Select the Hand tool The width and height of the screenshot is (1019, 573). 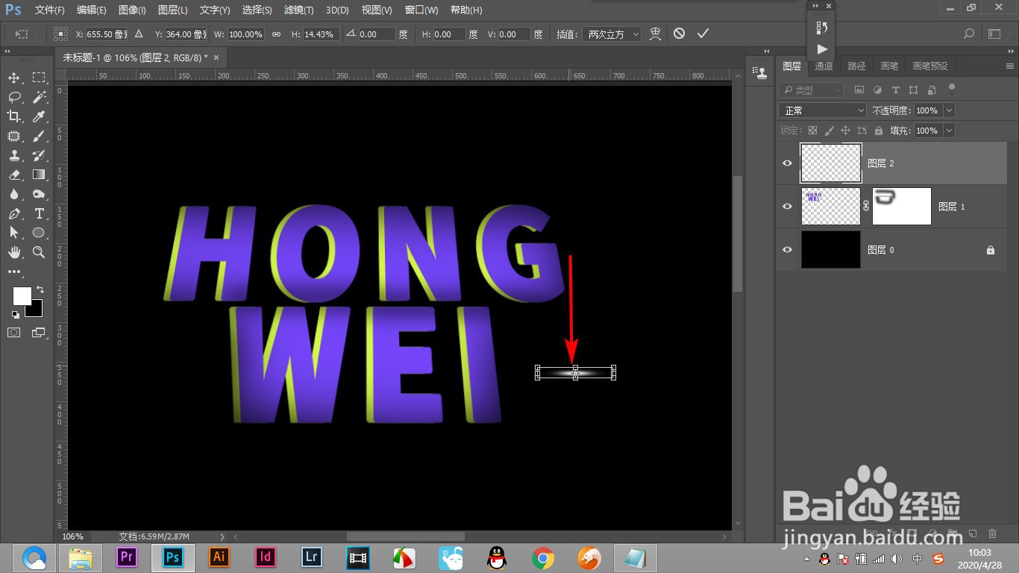13,253
